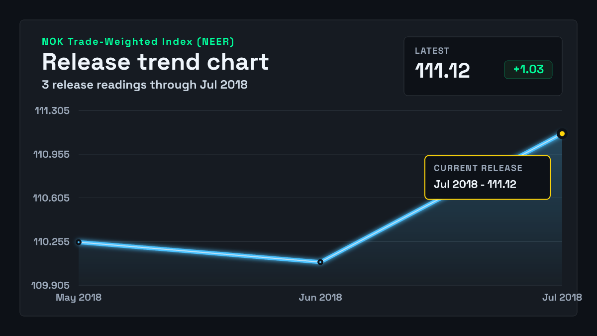Click the Jul 2018 x-axis label

tap(562, 297)
